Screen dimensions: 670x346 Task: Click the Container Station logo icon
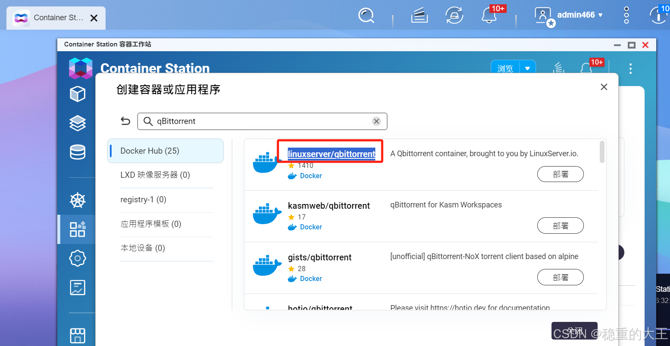point(81,68)
